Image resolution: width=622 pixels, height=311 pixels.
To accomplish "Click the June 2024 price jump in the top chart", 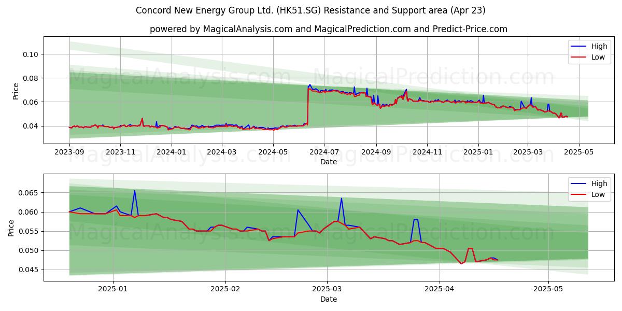I will (x=308, y=106).
